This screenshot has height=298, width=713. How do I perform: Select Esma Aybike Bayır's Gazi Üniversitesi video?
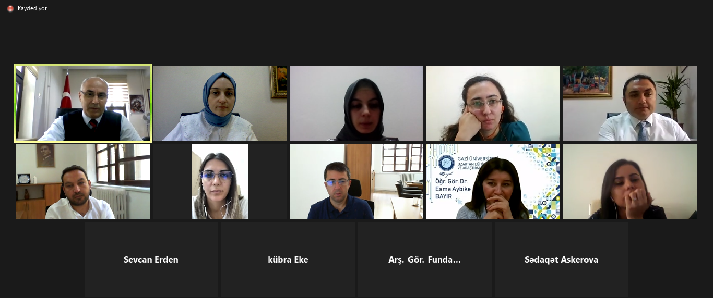tap(493, 181)
